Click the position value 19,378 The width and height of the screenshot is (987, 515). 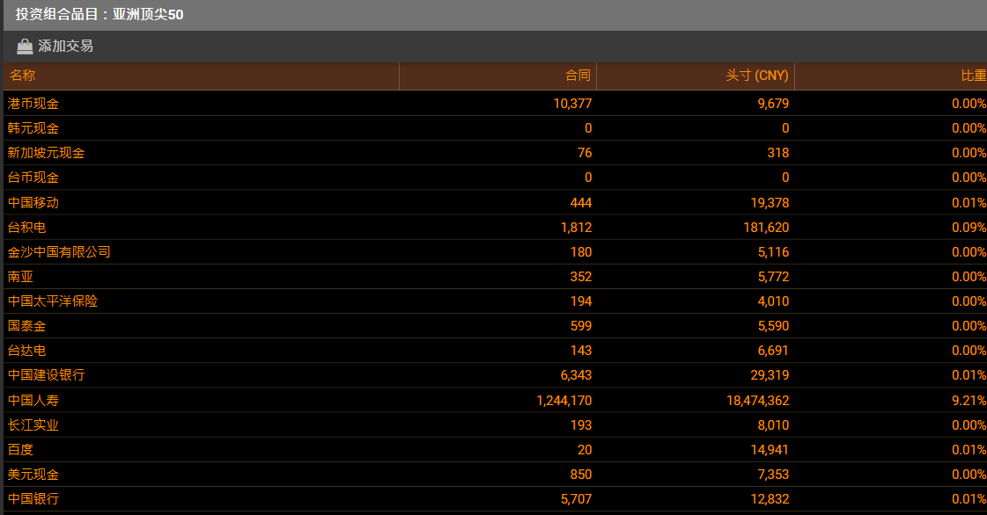click(x=770, y=202)
